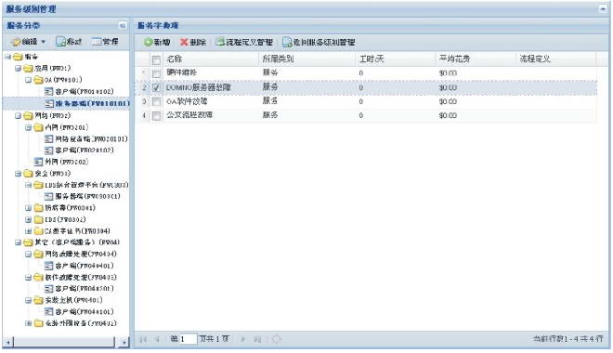This screenshot has height=353, width=613.
Task: Click the 硬件维修 name cell
Action: point(181,73)
